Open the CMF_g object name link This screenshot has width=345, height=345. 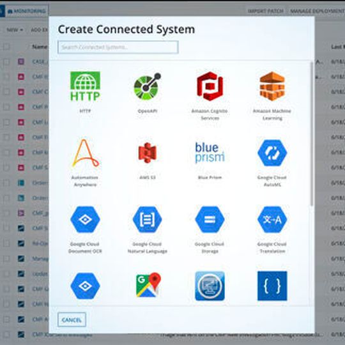click(x=40, y=213)
